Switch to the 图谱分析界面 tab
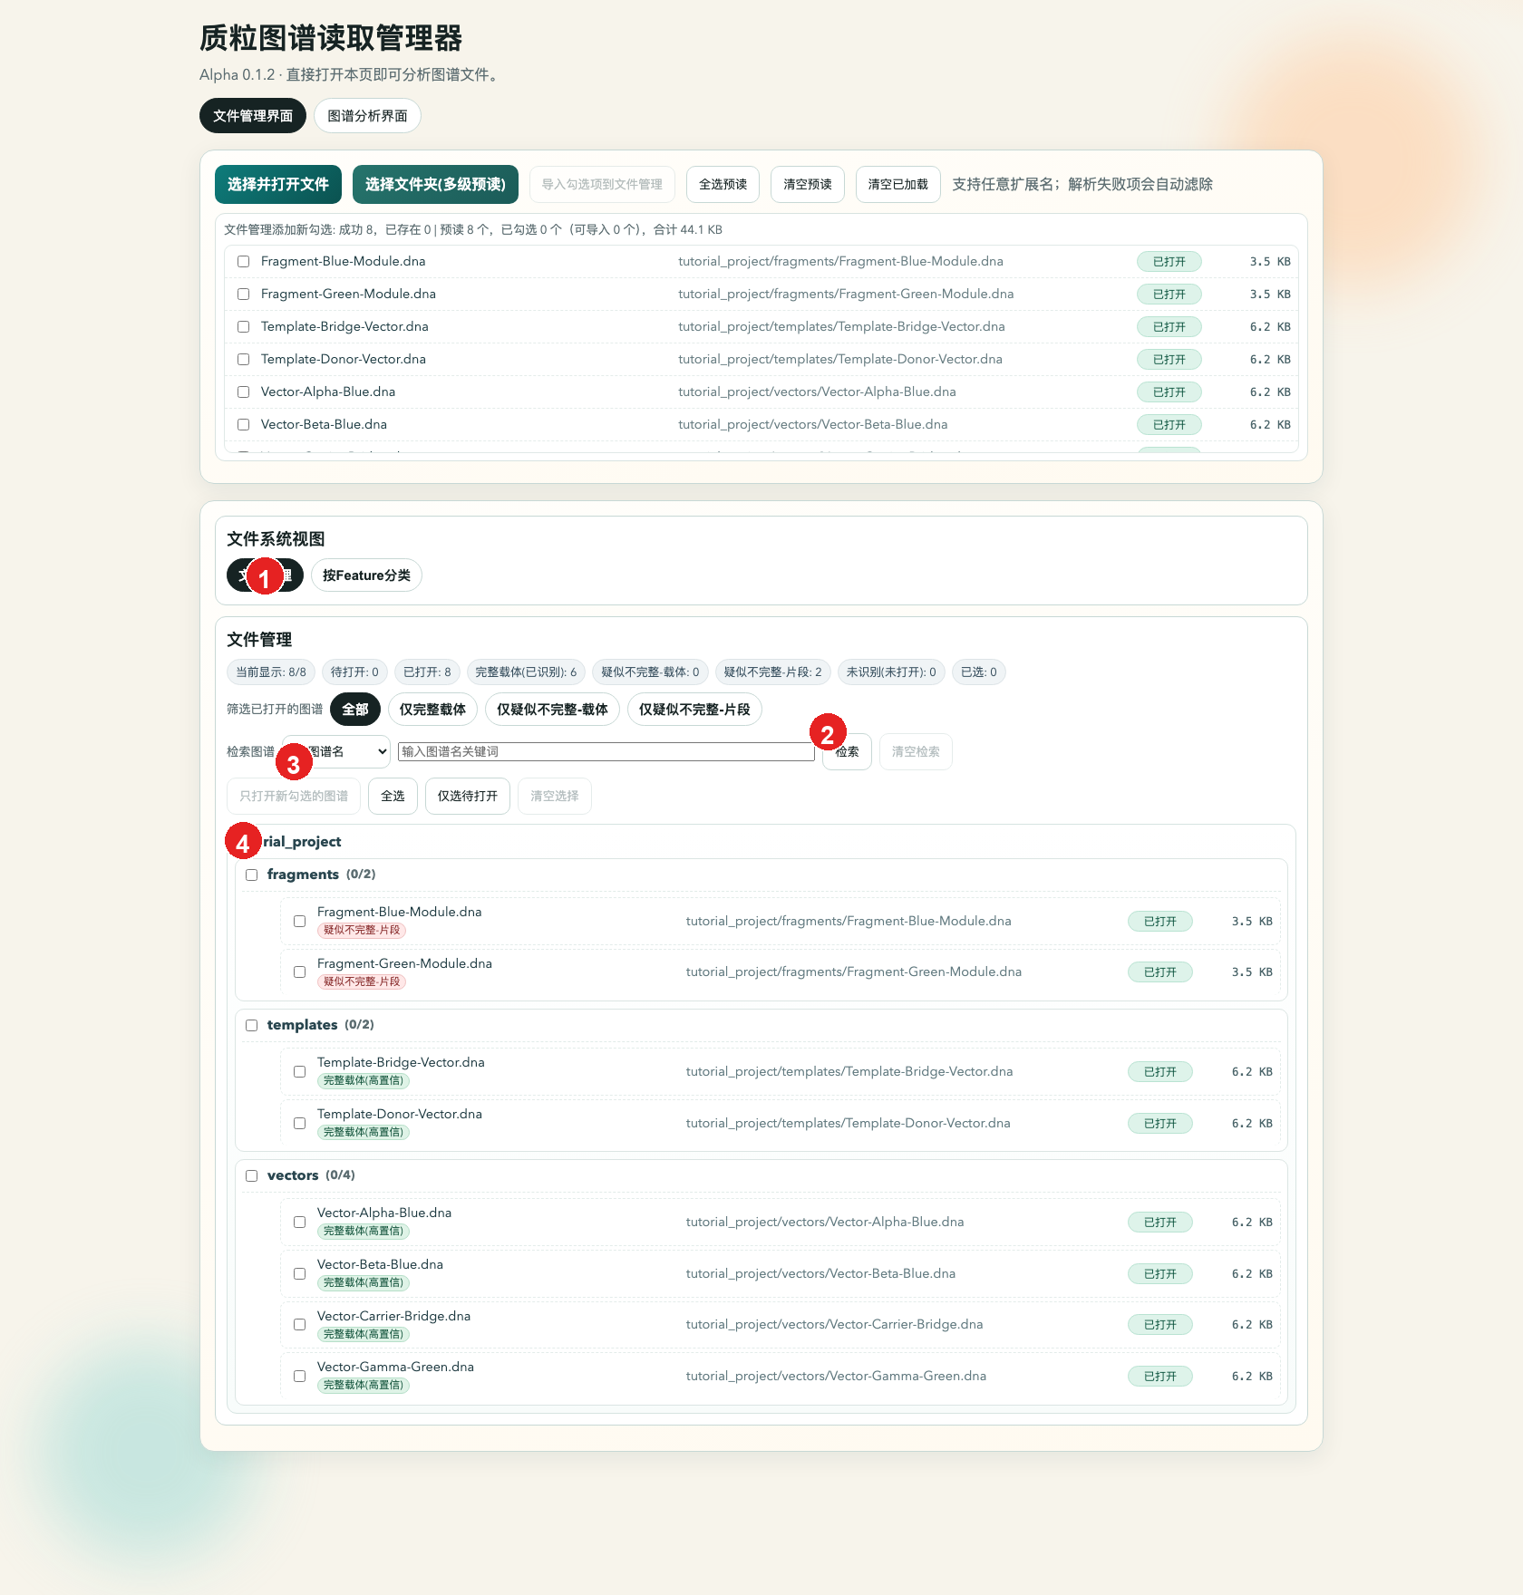 (x=367, y=116)
